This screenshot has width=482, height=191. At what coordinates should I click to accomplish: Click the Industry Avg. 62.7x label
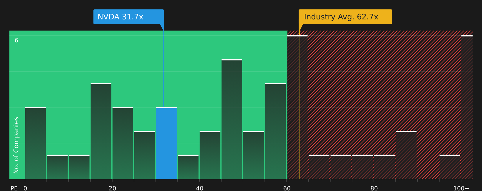345,17
